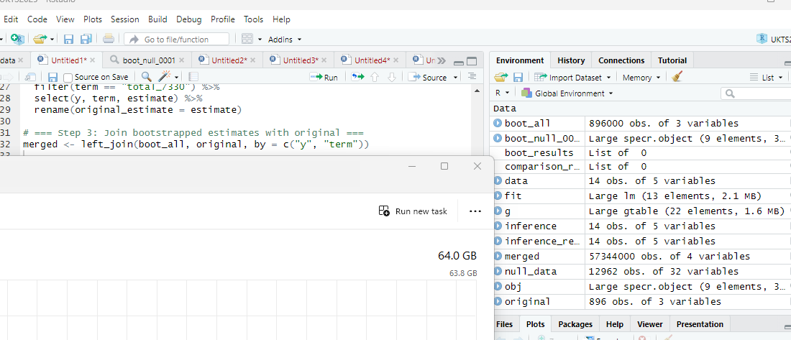Open Global Environment dropdown

[x=567, y=93]
